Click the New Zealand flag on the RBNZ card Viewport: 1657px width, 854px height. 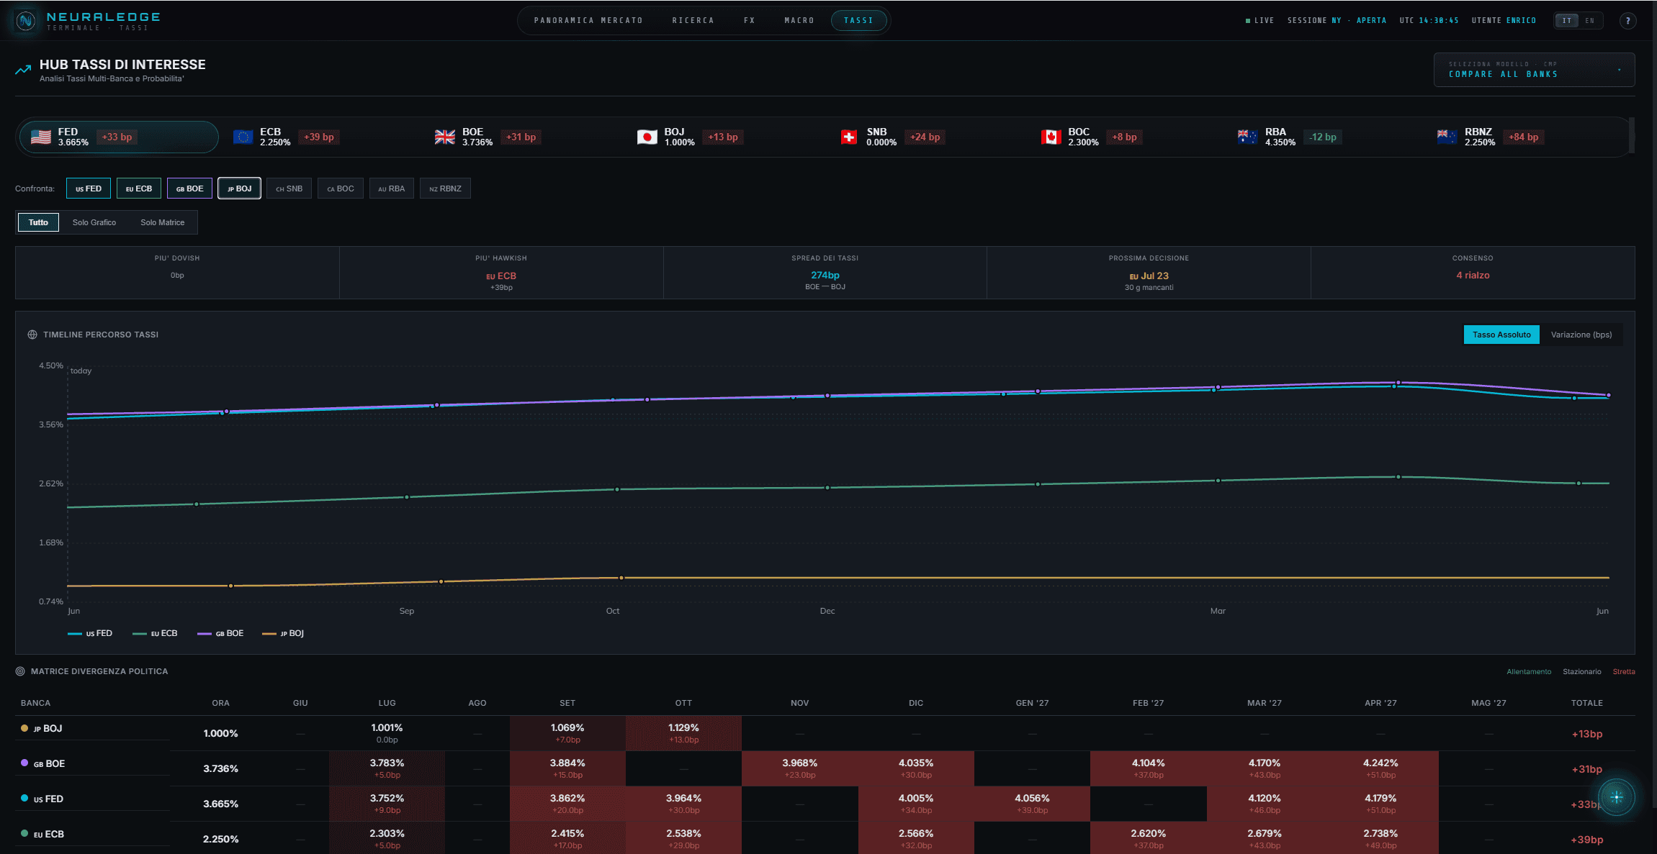[x=1447, y=137]
